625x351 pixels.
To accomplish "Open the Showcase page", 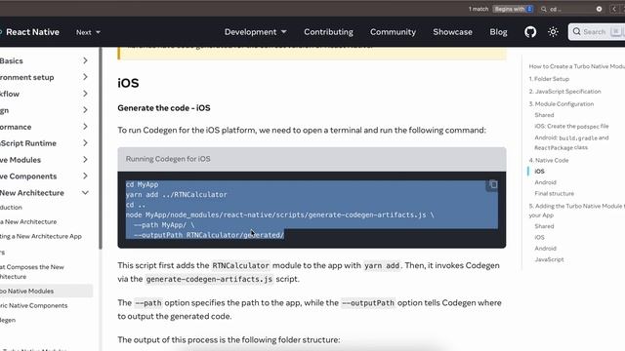I will click(452, 32).
